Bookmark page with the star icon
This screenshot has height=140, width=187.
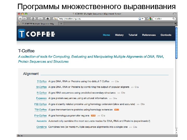[140, 19]
